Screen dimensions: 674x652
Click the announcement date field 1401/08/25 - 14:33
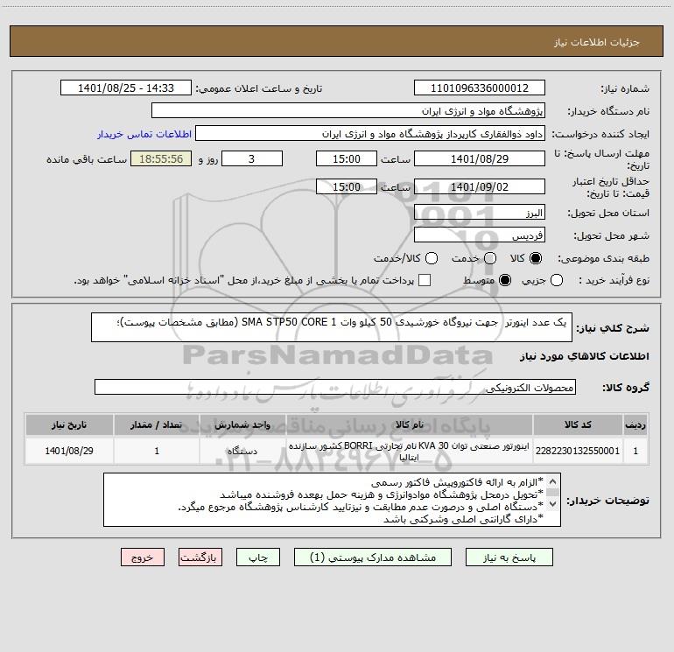(125, 88)
